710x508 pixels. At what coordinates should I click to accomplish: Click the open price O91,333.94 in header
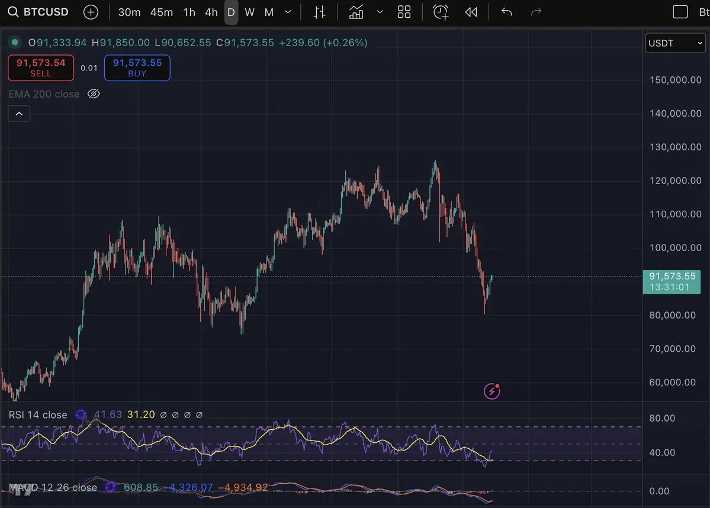tap(57, 43)
